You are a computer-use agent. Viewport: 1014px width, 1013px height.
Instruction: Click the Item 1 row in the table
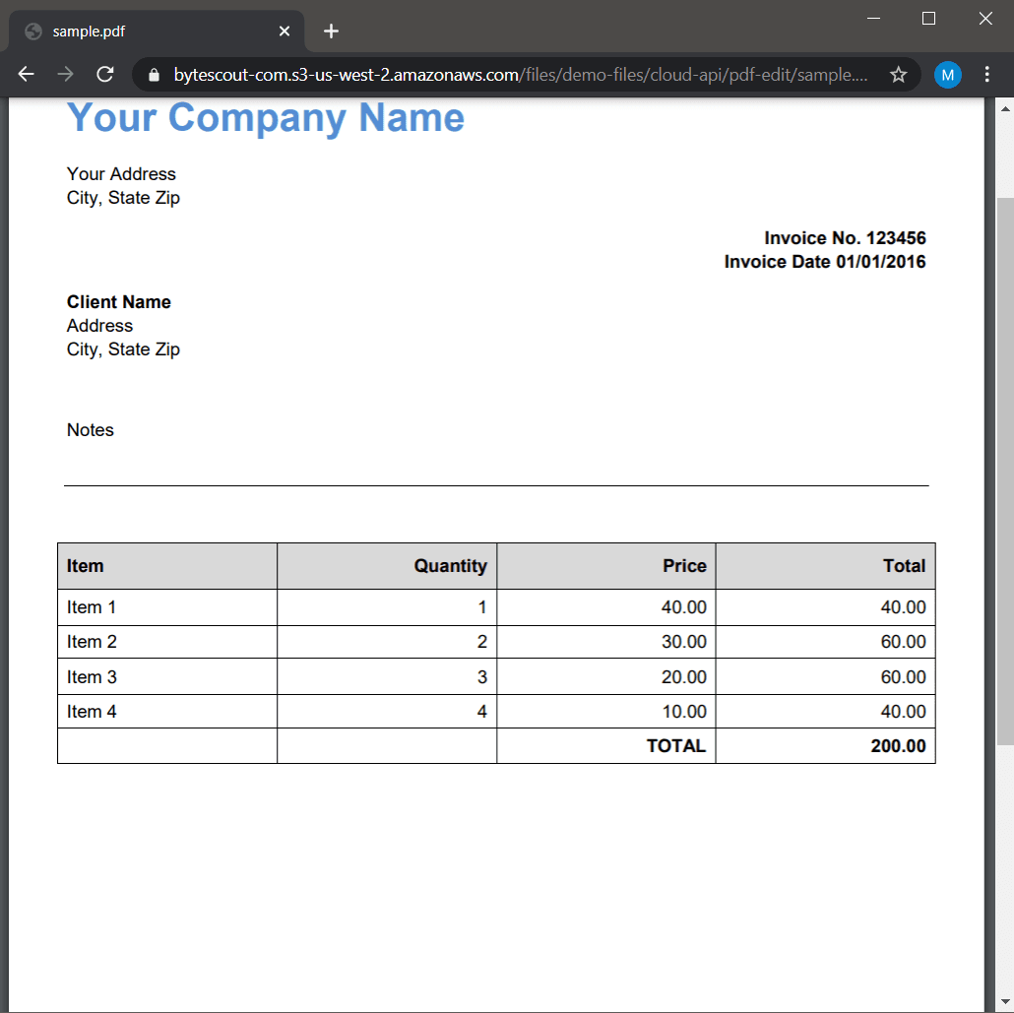click(x=92, y=607)
